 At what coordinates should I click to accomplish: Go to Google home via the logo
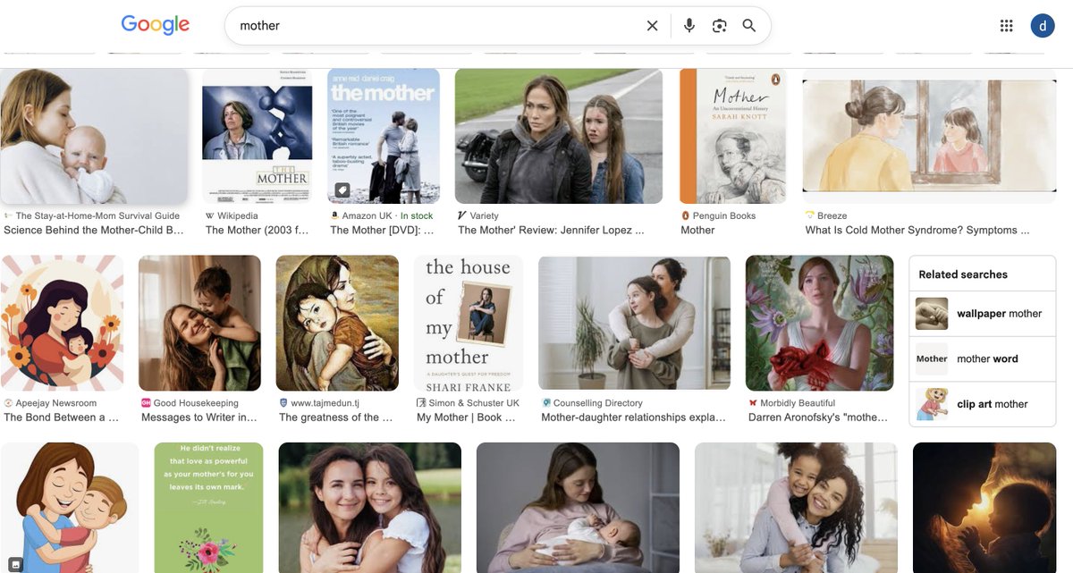(x=156, y=25)
